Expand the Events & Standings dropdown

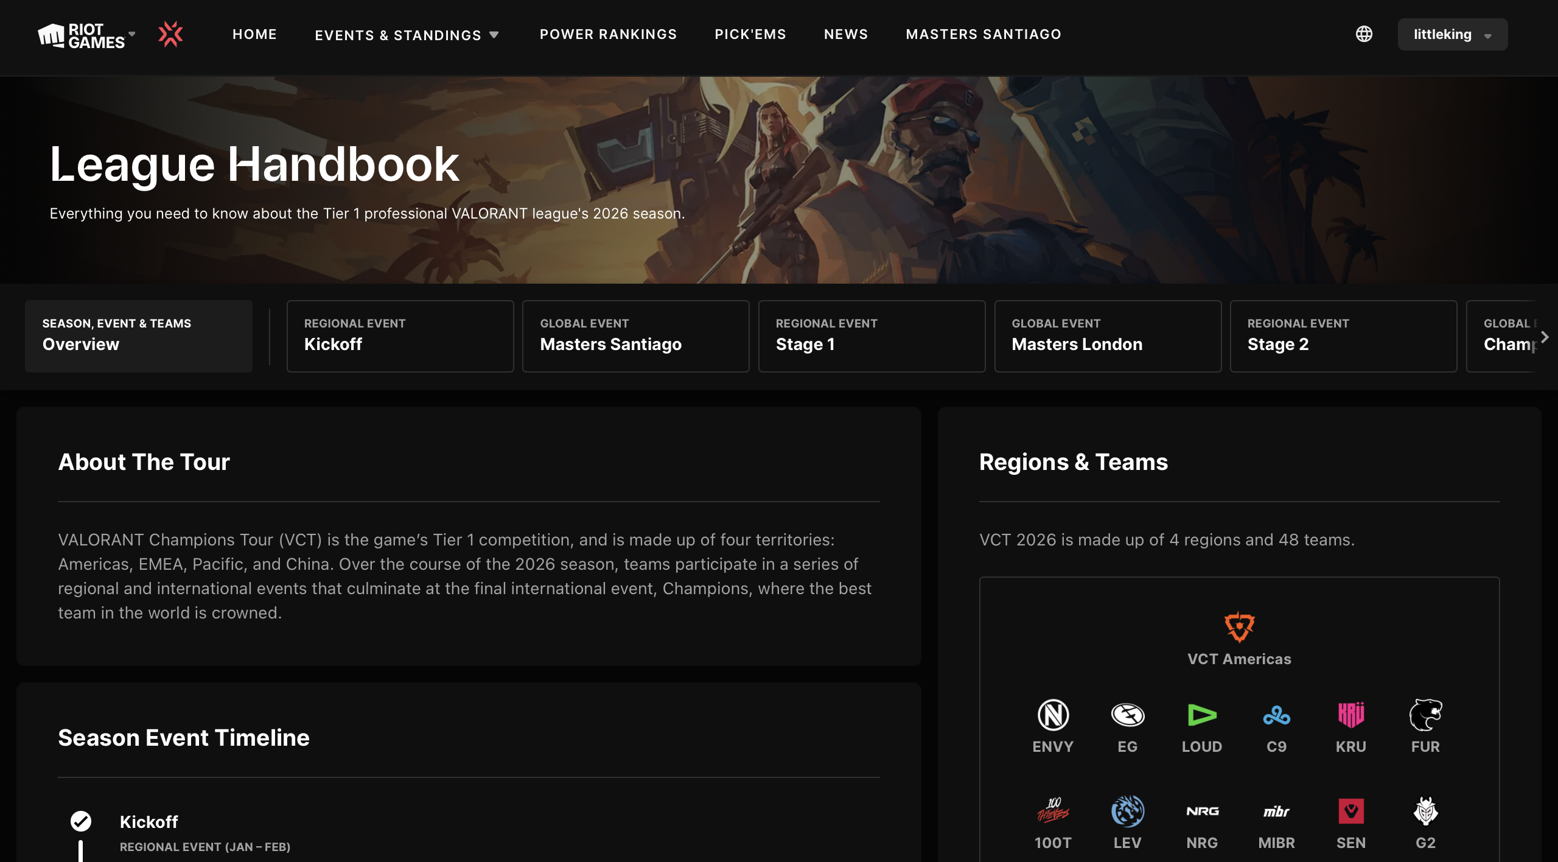tap(407, 35)
